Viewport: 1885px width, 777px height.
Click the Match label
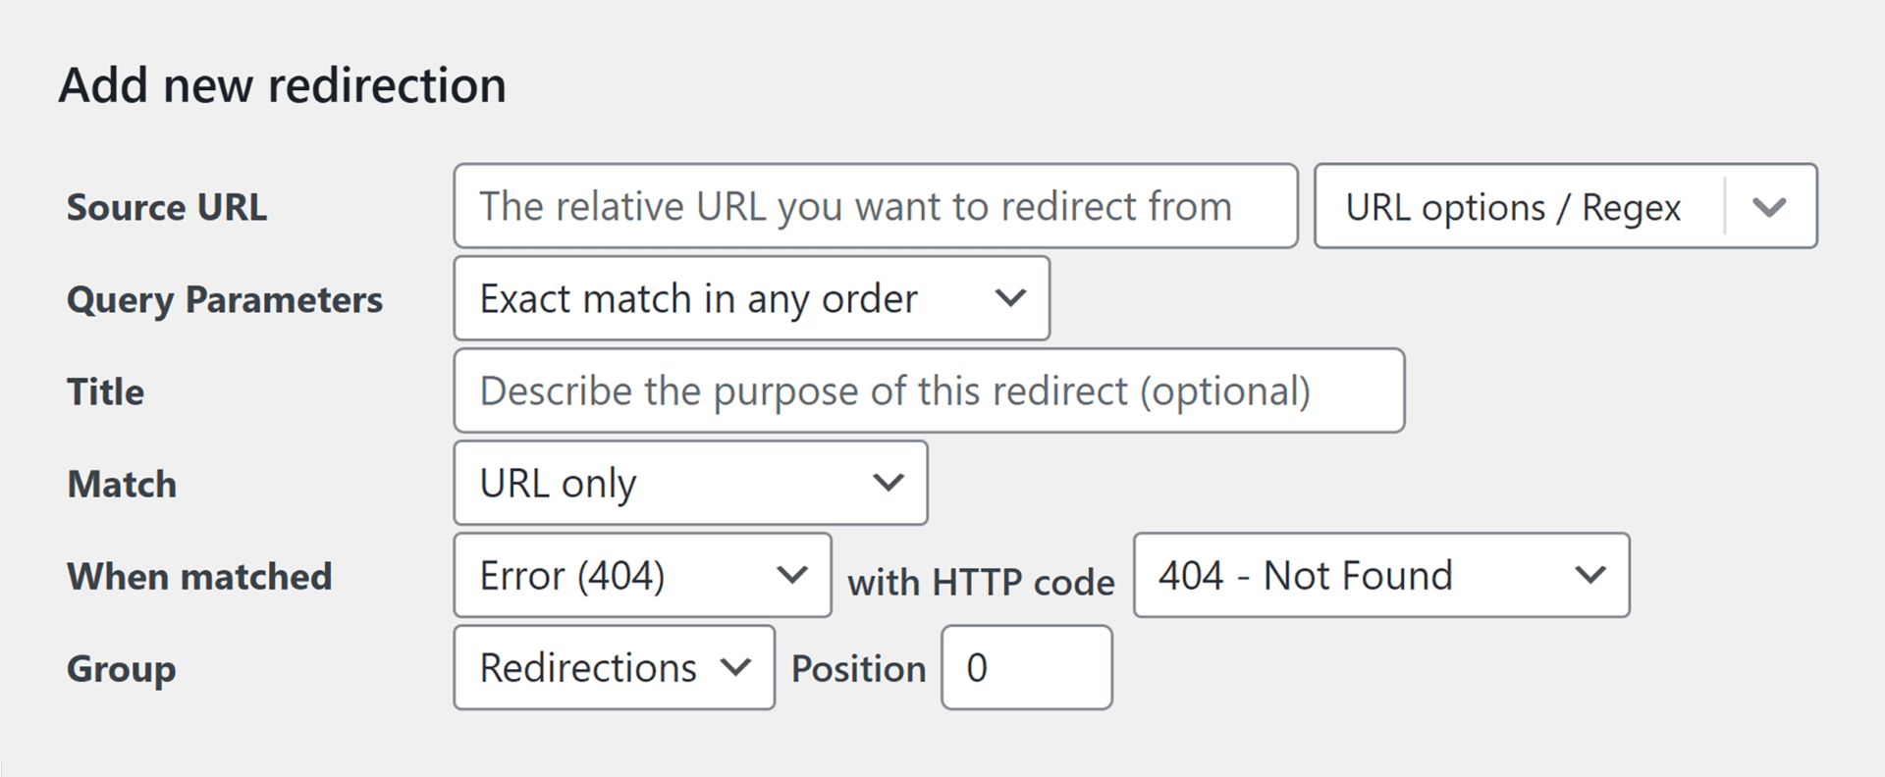coord(122,484)
